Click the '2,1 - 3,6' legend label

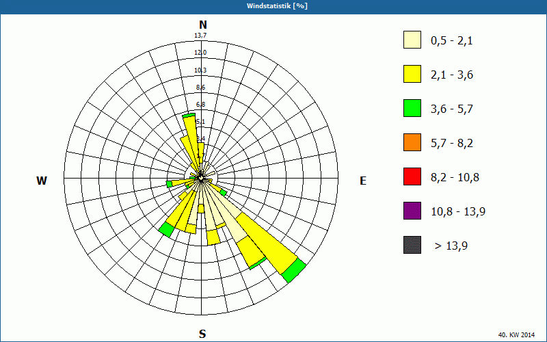(x=452, y=75)
